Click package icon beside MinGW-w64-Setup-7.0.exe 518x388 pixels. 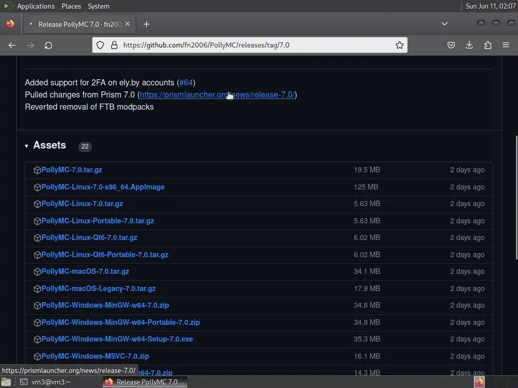[37, 339]
